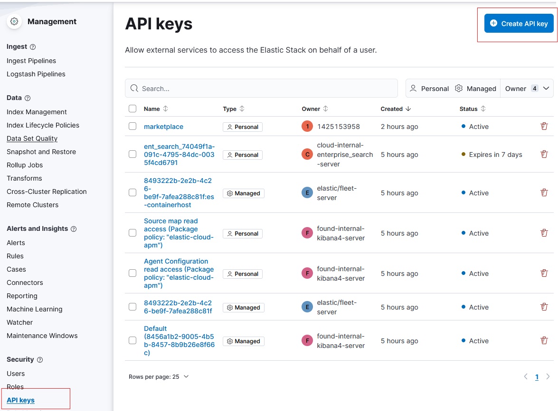Delete the marketplace API key via trash icon

544,126
